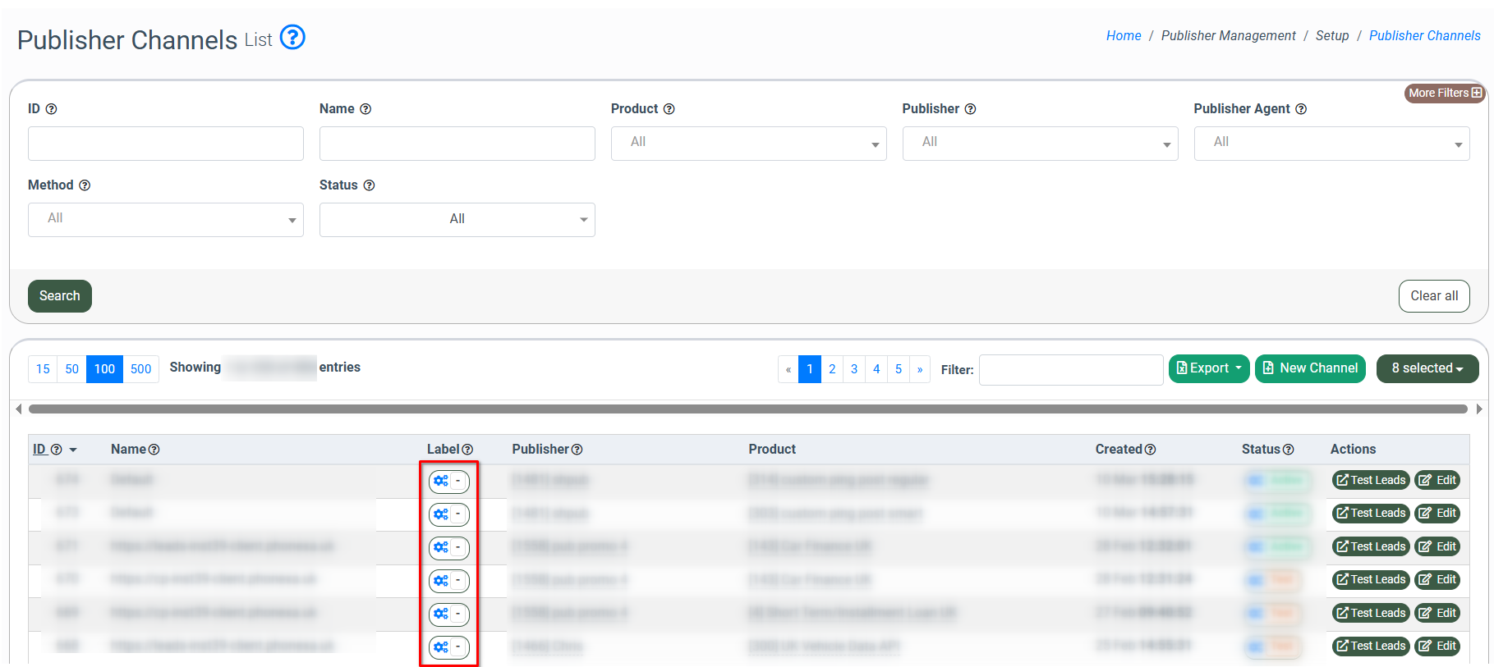Expand the Export dropdown button
1494x667 pixels.
(1208, 368)
